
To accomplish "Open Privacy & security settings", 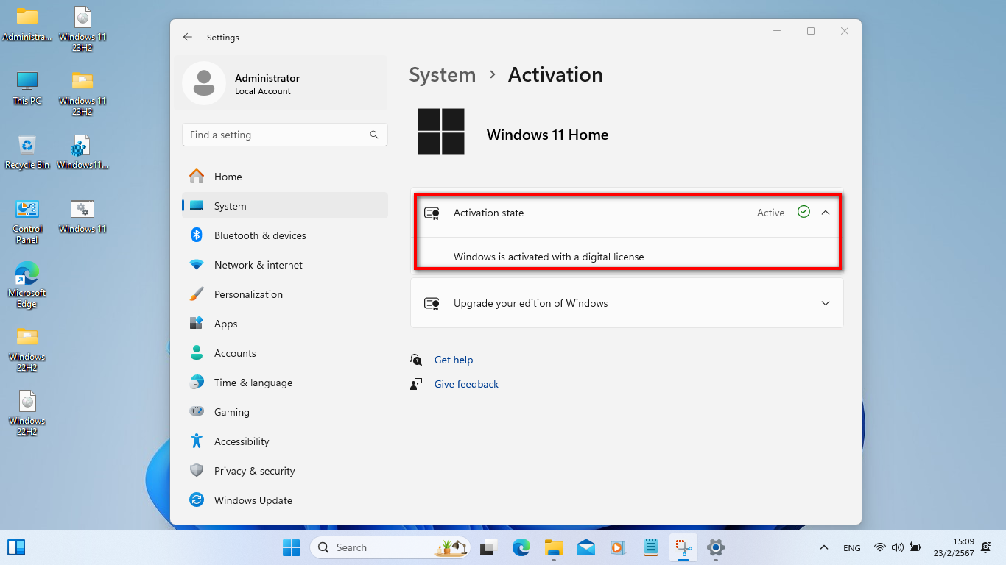I will (x=284, y=471).
